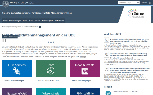Open the Kontakt zum C³RDM Team link
Image resolution: width=153 pixels, height=95 pixels.
click(48, 81)
